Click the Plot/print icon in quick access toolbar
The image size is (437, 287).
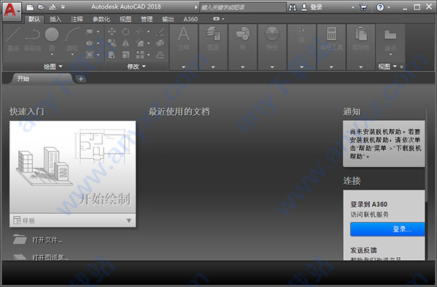click(x=52, y=7)
